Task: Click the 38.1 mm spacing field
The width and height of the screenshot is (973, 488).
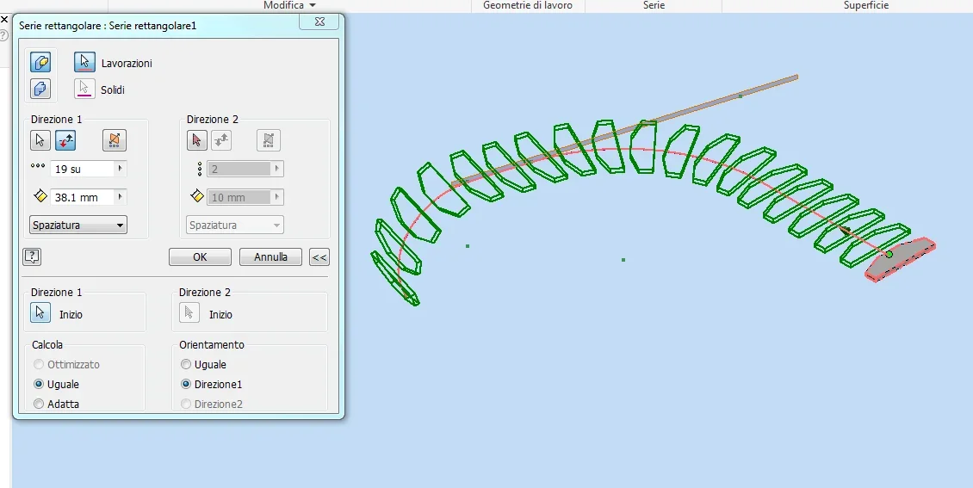Action: click(83, 197)
